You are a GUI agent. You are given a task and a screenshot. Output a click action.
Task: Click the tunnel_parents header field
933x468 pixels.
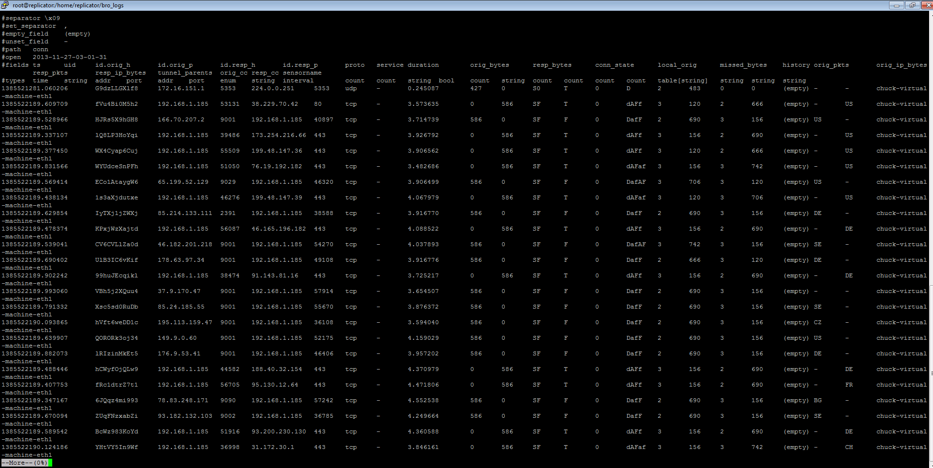[185, 73]
